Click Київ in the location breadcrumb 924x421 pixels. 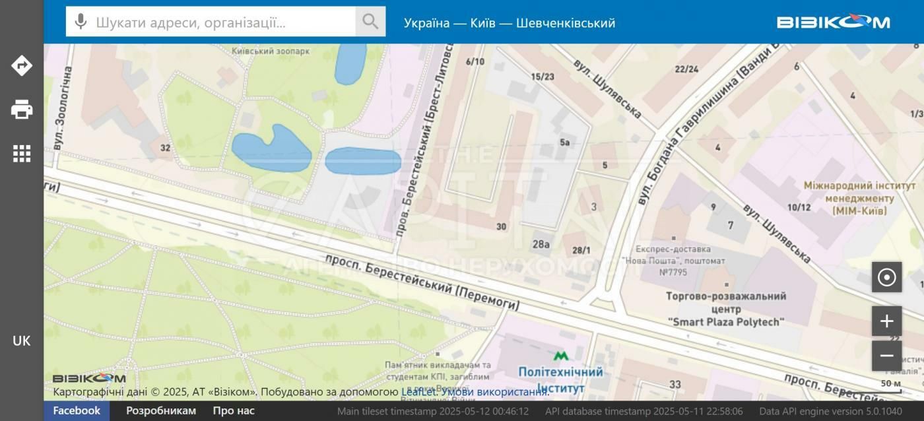pos(482,23)
